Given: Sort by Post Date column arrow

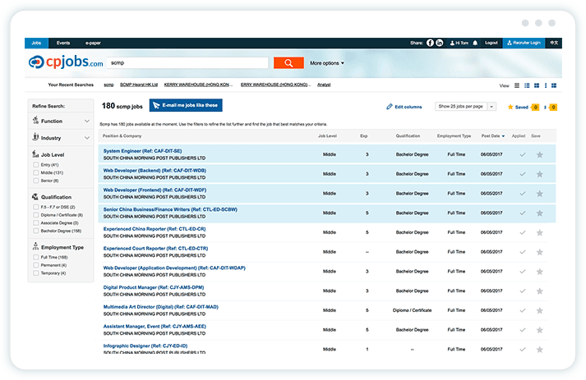Looking at the screenshot, I should (x=503, y=136).
